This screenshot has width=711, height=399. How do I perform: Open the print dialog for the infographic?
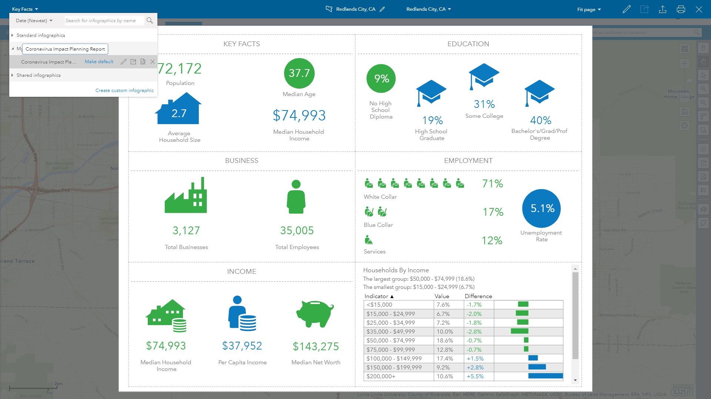tap(681, 9)
